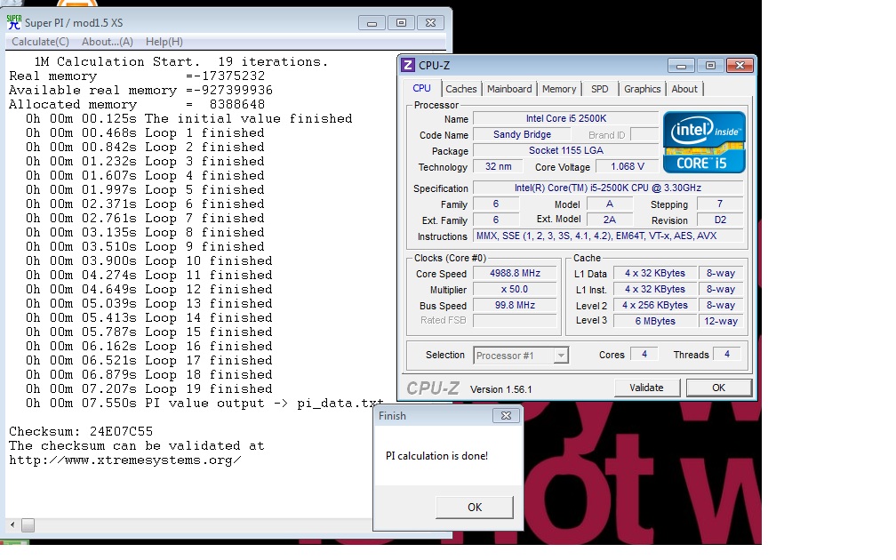Minimize the CPU-Z window
Viewport: 896px width, 560px height.
tap(683, 65)
